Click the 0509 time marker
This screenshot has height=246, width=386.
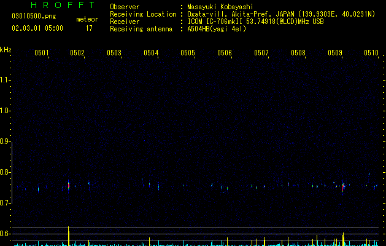coord(335,52)
